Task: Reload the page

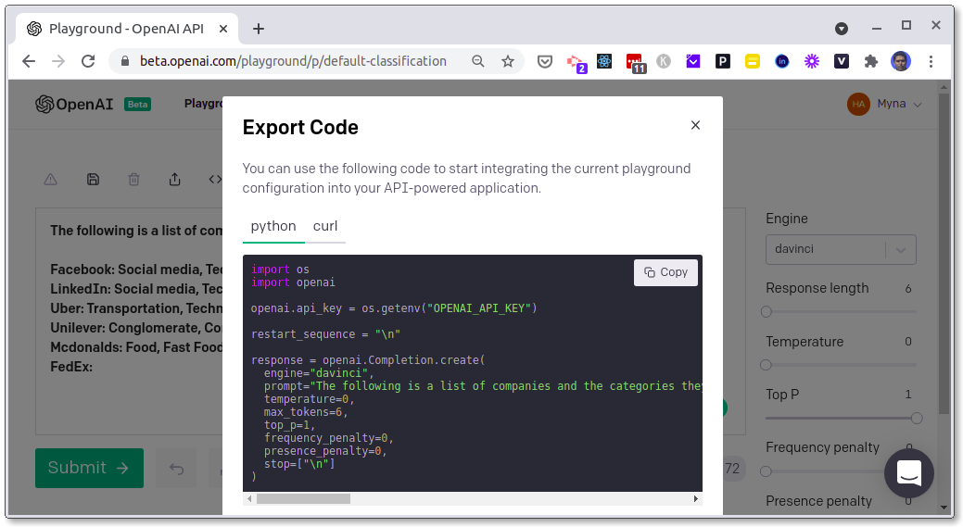Action: click(x=88, y=61)
